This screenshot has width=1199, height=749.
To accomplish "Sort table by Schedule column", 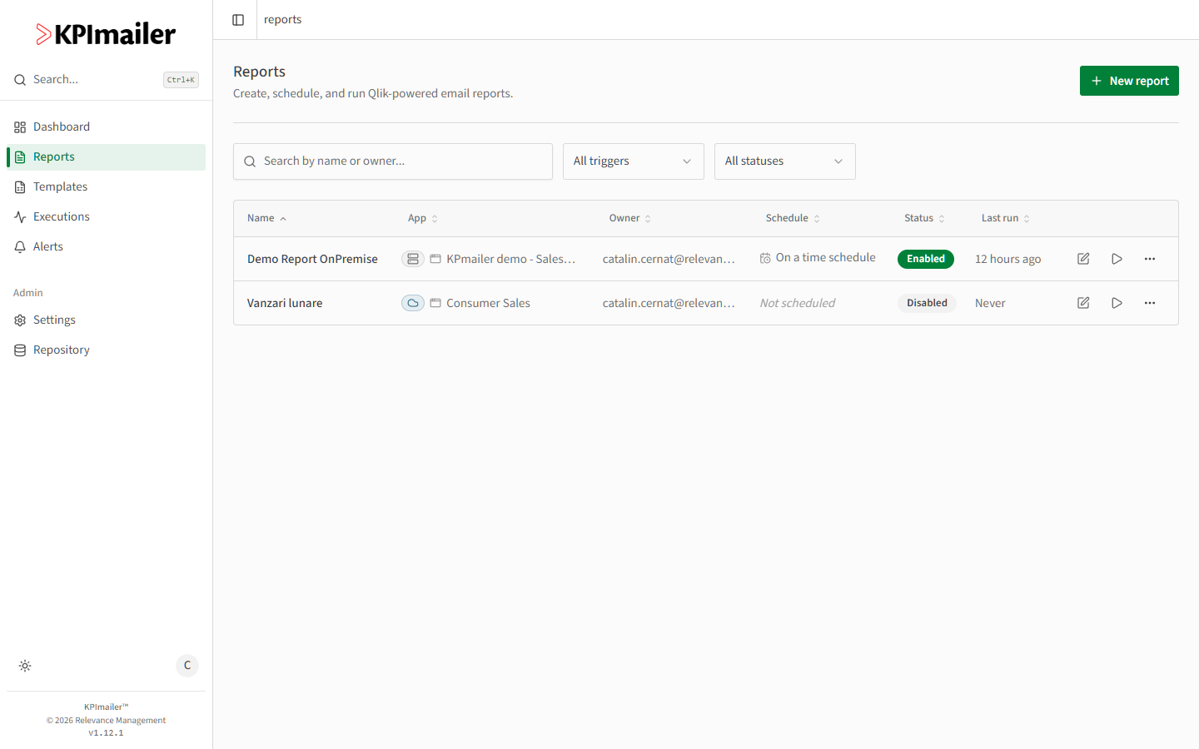I will pos(793,218).
